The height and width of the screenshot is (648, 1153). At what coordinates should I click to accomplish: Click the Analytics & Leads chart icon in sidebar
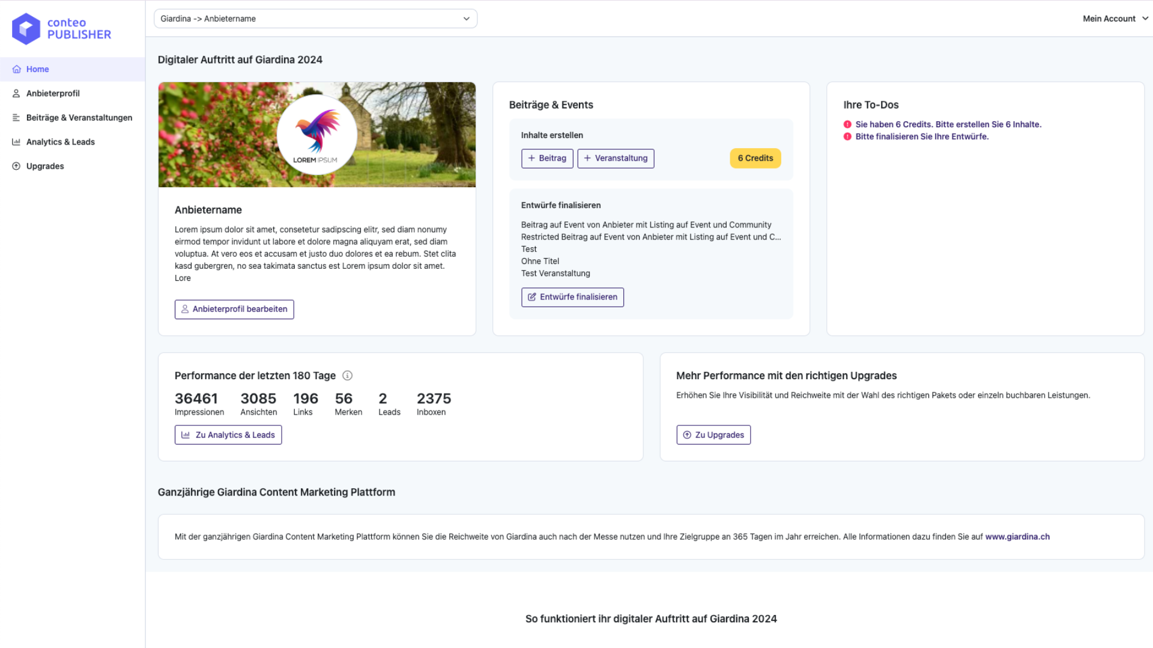[16, 142]
